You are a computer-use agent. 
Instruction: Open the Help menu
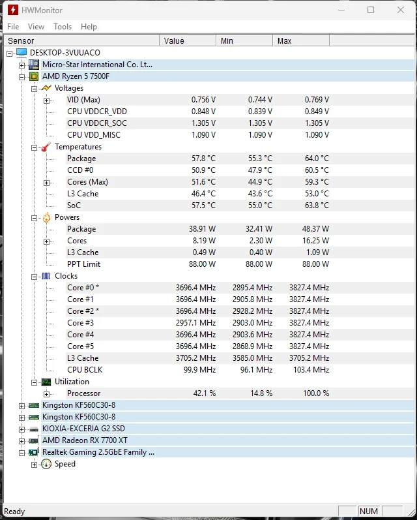click(x=89, y=27)
